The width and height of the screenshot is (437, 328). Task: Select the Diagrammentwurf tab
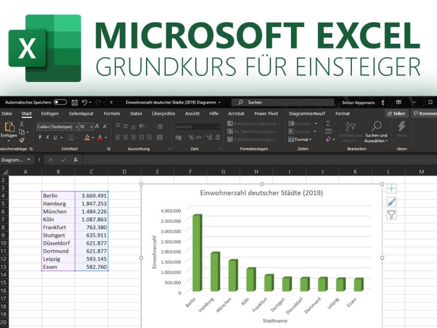coord(307,113)
